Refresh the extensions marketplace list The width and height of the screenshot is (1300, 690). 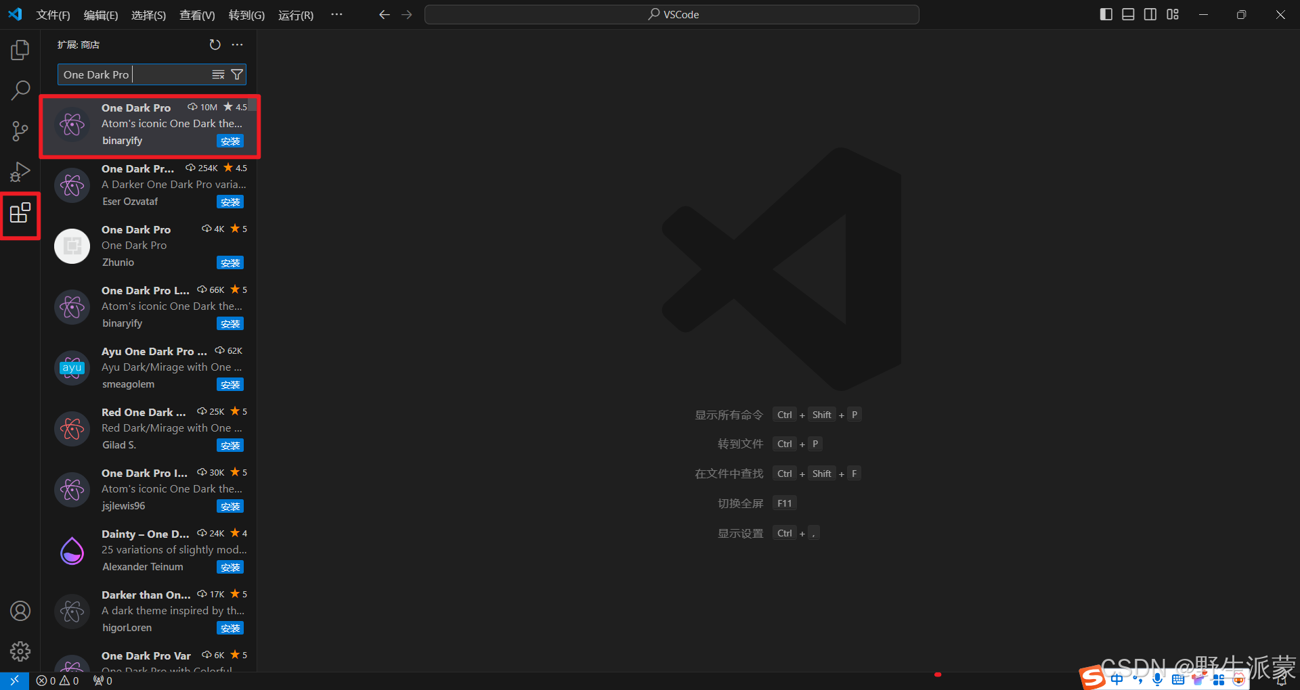[215, 45]
